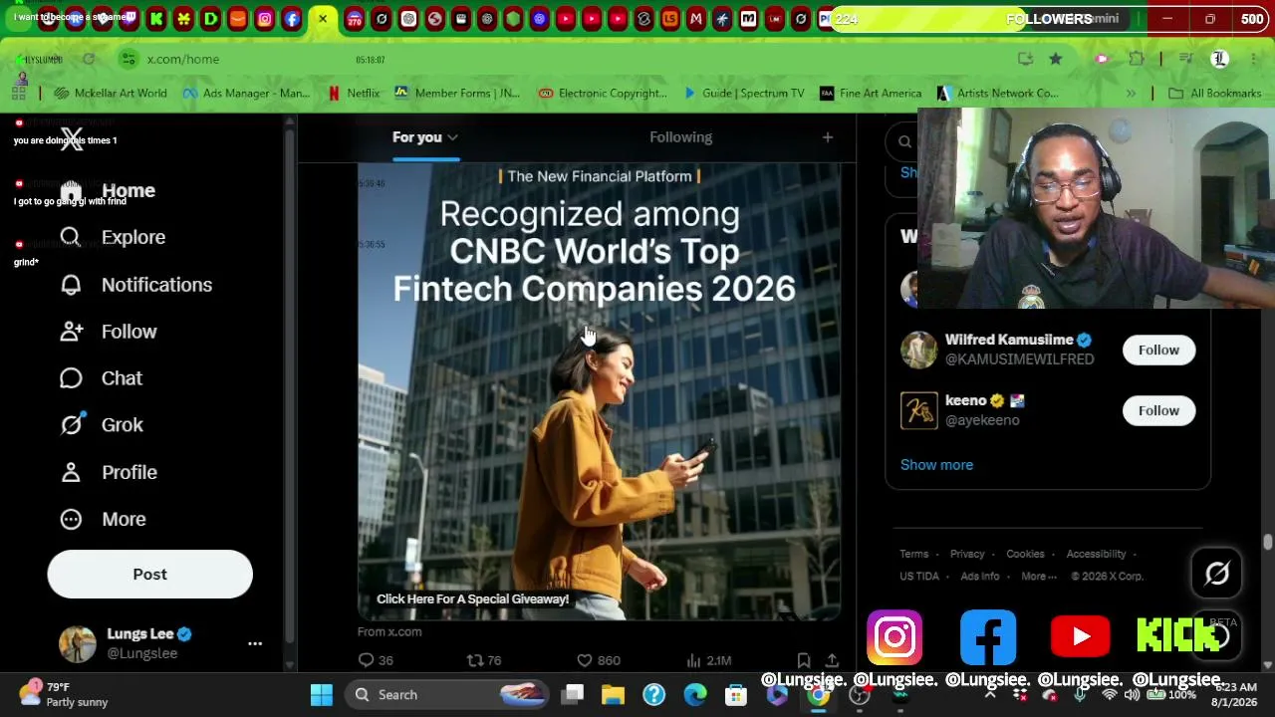Open the All Bookmarks folder
Image resolution: width=1275 pixels, height=717 pixels.
tap(1215, 93)
